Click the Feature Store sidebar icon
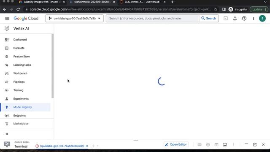 [7, 57]
